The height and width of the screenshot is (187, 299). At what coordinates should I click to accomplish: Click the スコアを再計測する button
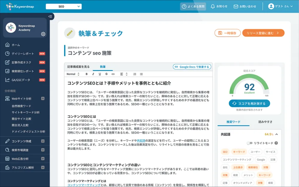(249, 103)
